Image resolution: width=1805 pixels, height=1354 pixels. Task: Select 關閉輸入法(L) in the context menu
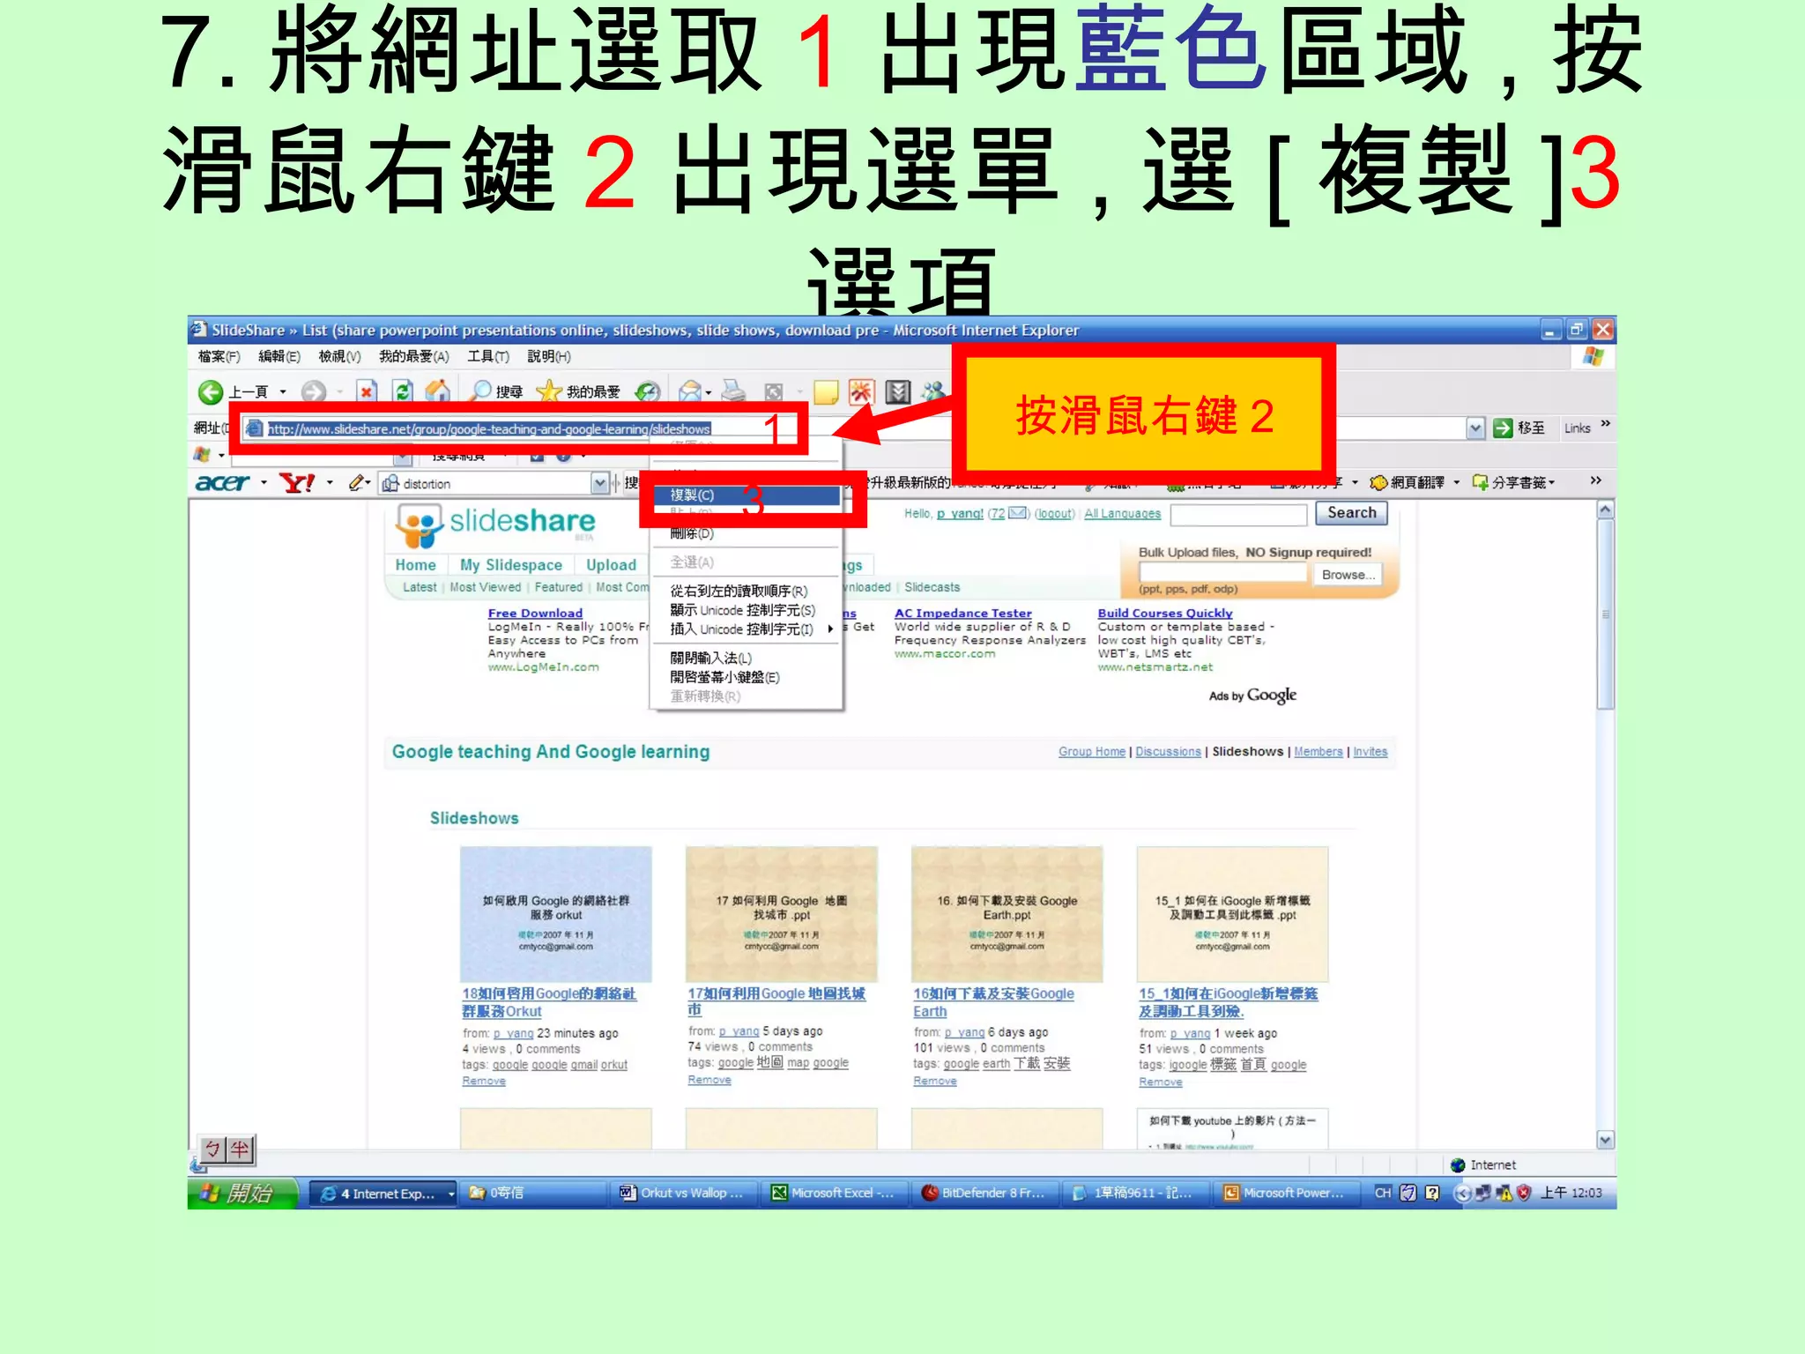coord(710,658)
